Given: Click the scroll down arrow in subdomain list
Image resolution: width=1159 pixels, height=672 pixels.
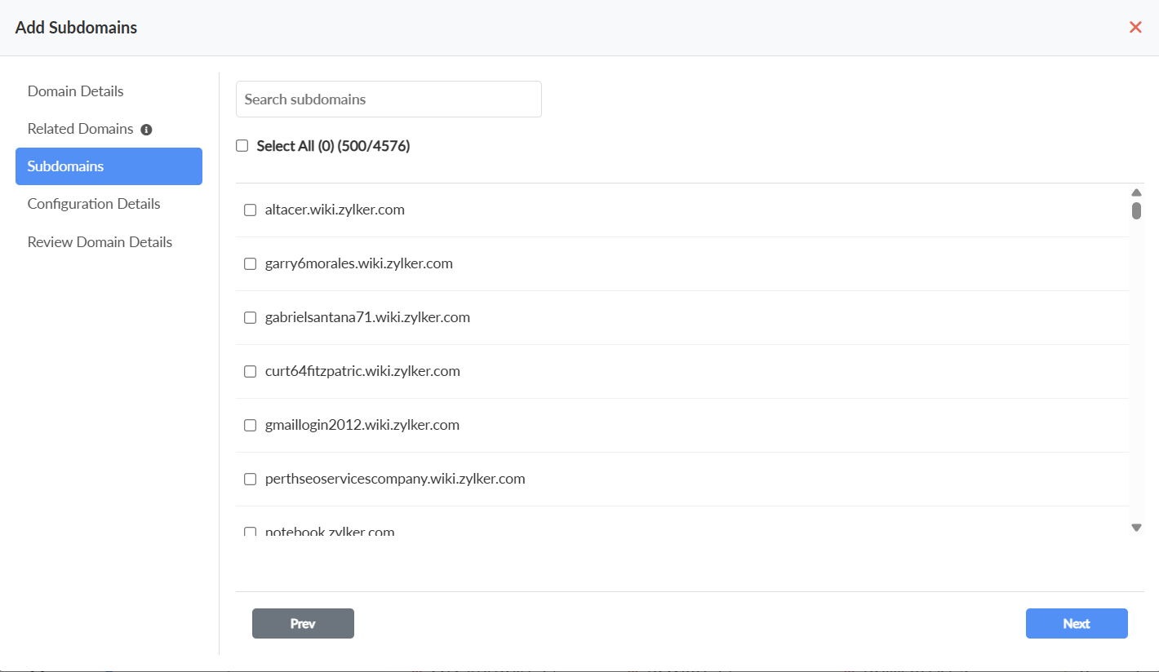Looking at the screenshot, I should click(1136, 528).
